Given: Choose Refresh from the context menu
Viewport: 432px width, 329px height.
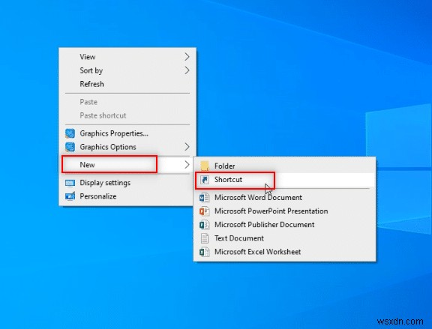Looking at the screenshot, I should (x=127, y=84).
